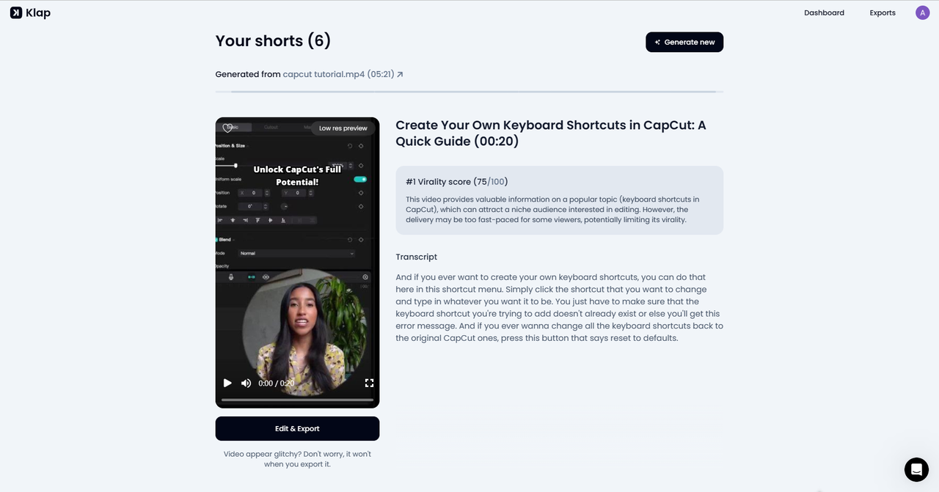
Task: Open the account avatar menu
Action: tap(922, 12)
